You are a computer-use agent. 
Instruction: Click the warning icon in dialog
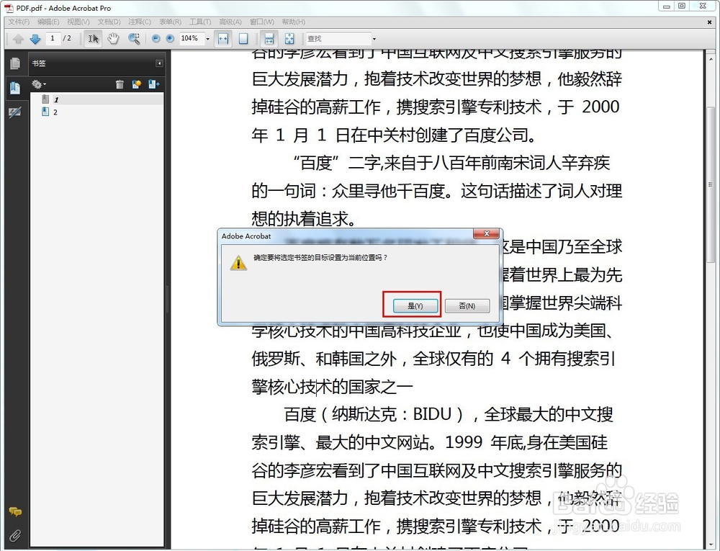click(x=238, y=263)
